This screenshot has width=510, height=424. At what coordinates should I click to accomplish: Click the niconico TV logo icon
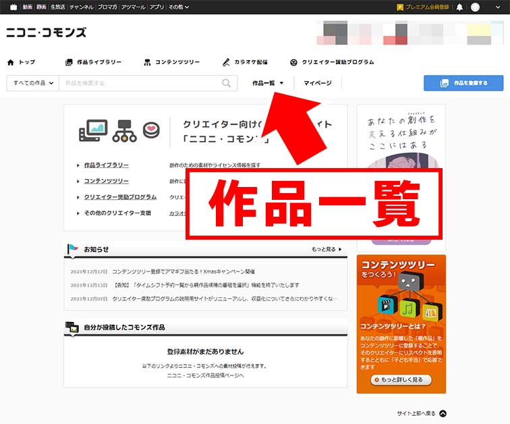pyautogui.click(x=13, y=7)
